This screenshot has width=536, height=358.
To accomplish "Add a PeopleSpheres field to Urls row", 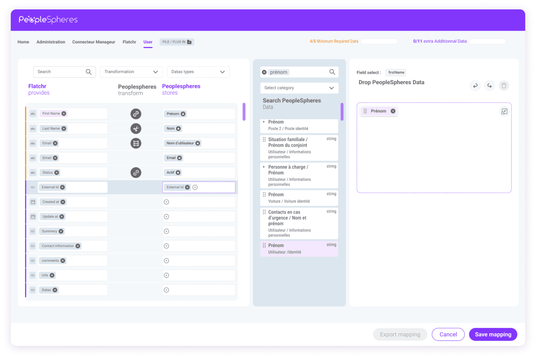I will [x=166, y=275].
